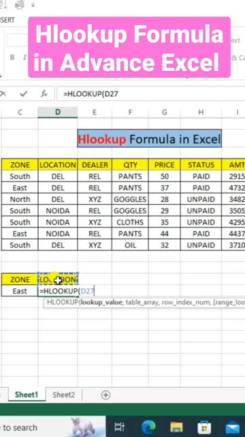Click the Bold button in ribbon
The image size is (245, 437).
[12, 57]
